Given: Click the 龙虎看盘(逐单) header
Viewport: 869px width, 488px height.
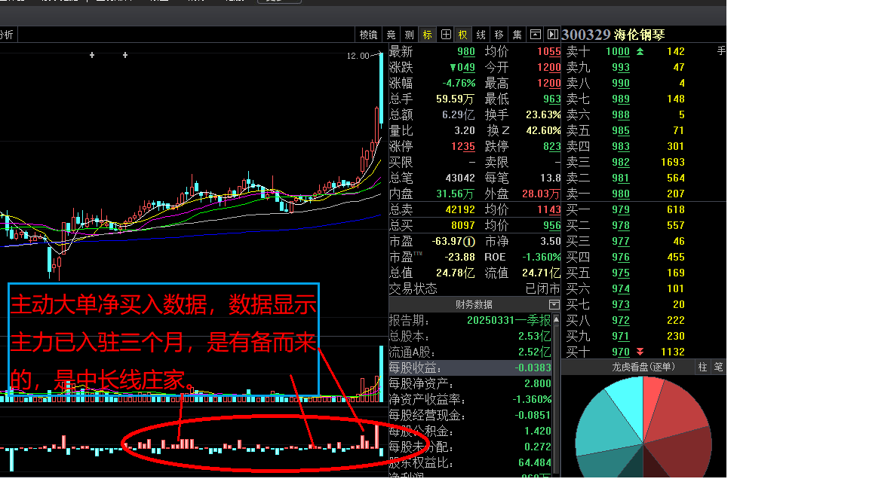Looking at the screenshot, I should pos(643,367).
